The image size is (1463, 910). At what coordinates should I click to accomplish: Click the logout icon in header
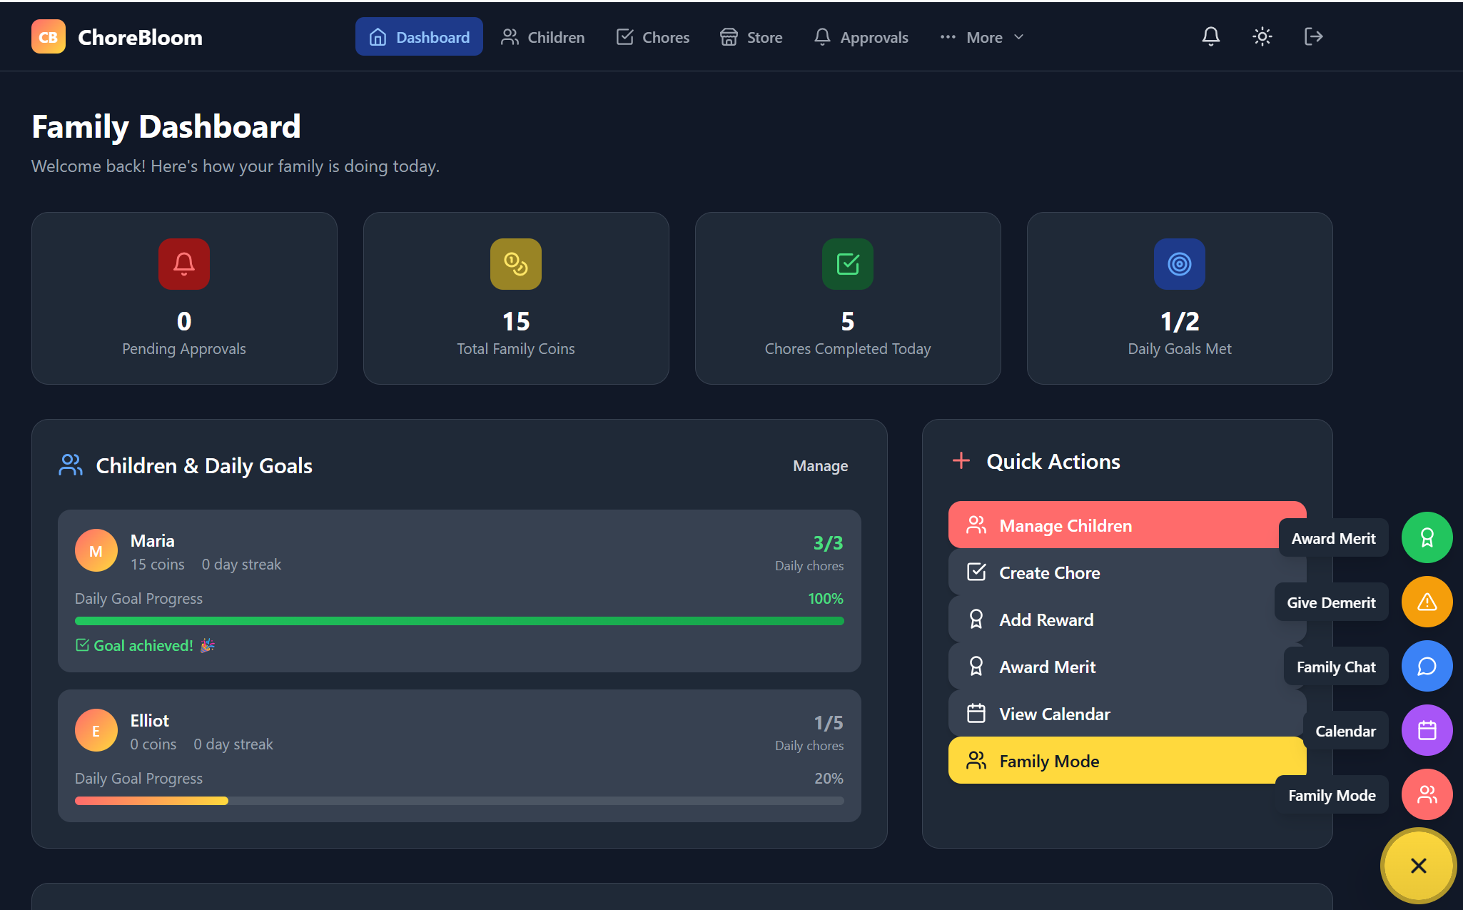1313,36
